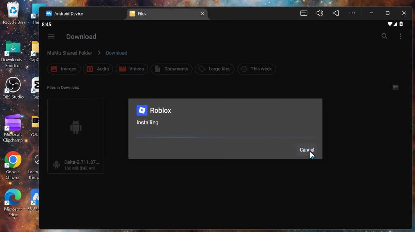
Task: Select the Audio filter chip
Action: (x=98, y=69)
